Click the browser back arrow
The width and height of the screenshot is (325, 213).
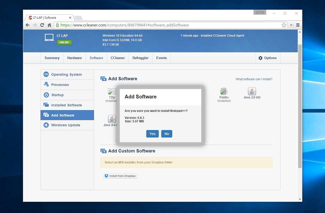pyautogui.click(x=28, y=25)
